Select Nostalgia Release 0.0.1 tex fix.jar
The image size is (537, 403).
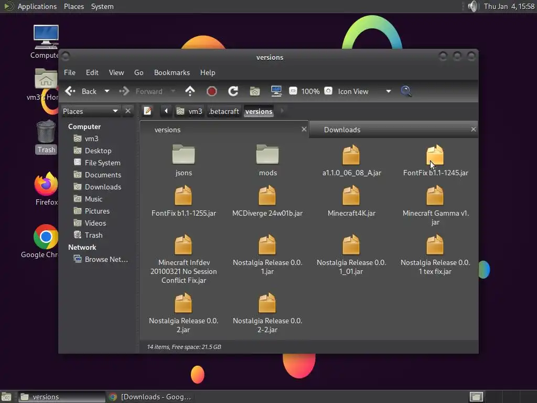[435, 254]
